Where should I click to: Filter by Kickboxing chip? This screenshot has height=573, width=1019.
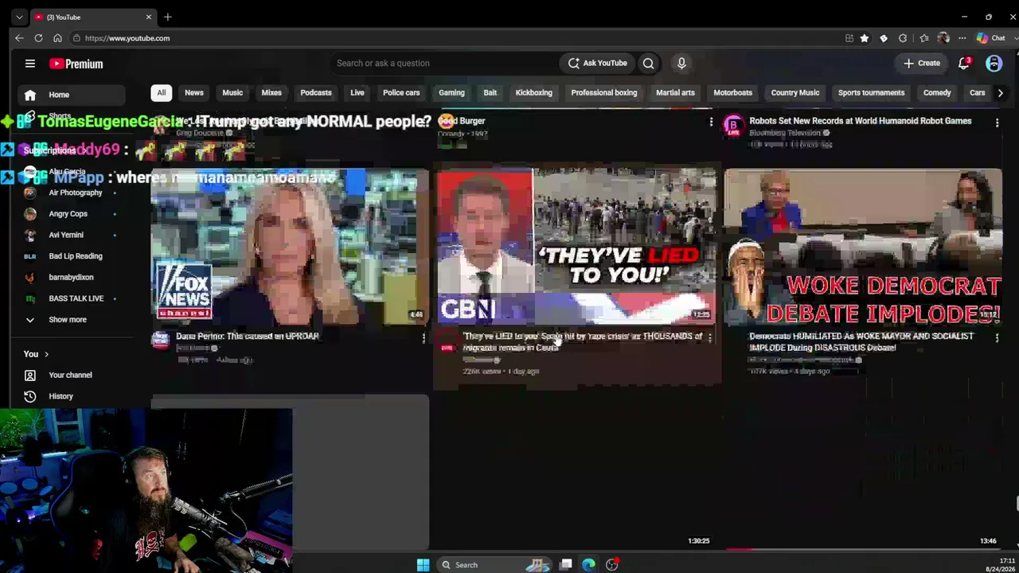[533, 93]
